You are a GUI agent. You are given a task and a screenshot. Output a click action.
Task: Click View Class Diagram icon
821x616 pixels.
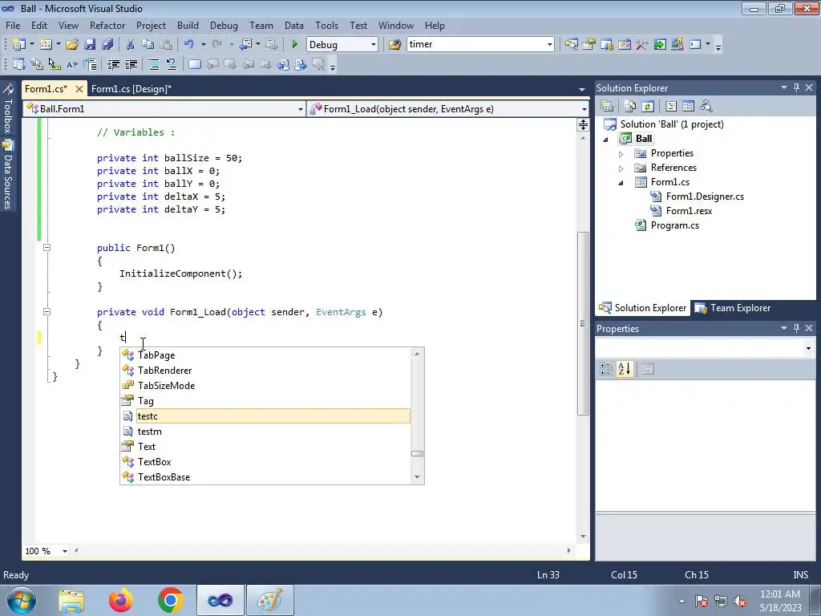click(706, 107)
